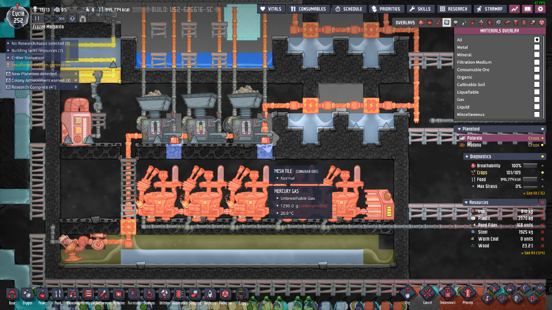Open the Research screen
Image resolution: width=552 pixels, height=310 pixels.
(455, 9)
